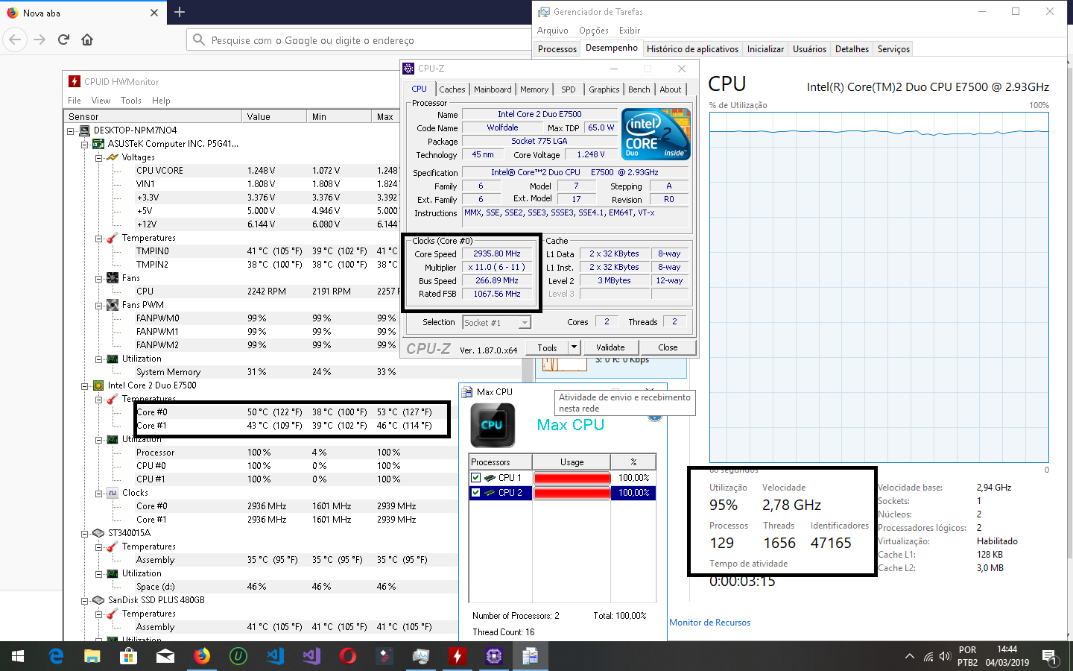Click the CPU 2 red usage bar
Screen dimensions: 1073x671
click(x=572, y=493)
